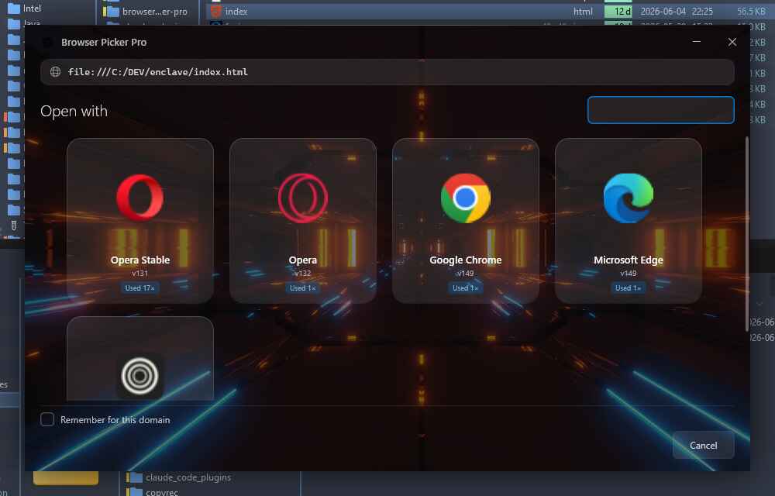
Task: Click the Microsoft Edge name label
Action: 629,260
